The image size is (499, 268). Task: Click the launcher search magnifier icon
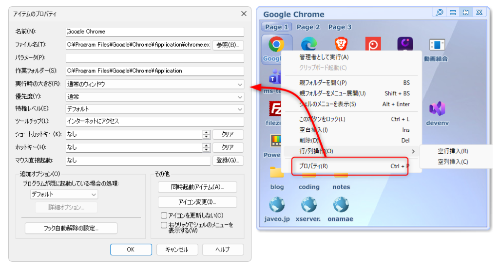[440, 12]
